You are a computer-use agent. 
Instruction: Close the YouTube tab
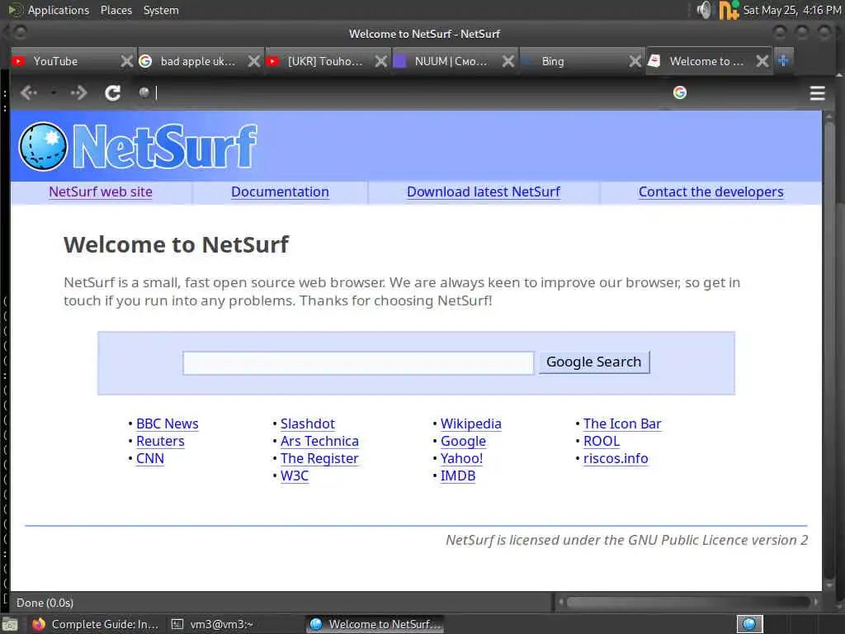pos(126,61)
